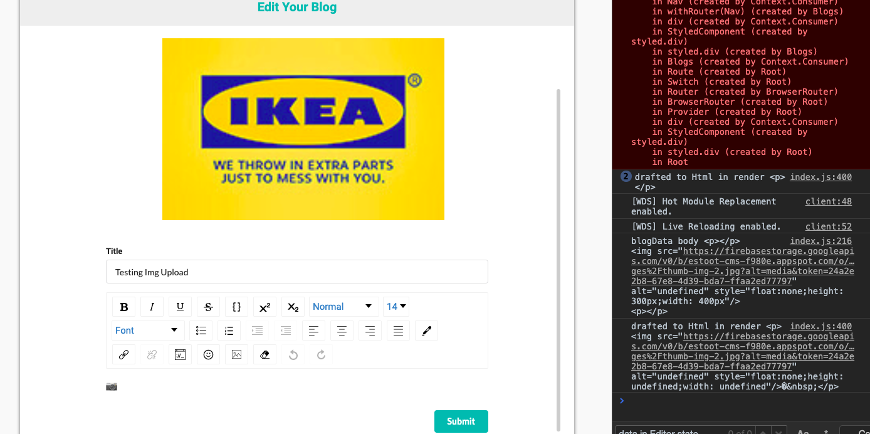
Task: Apply Subscript formatting
Action: tap(293, 307)
